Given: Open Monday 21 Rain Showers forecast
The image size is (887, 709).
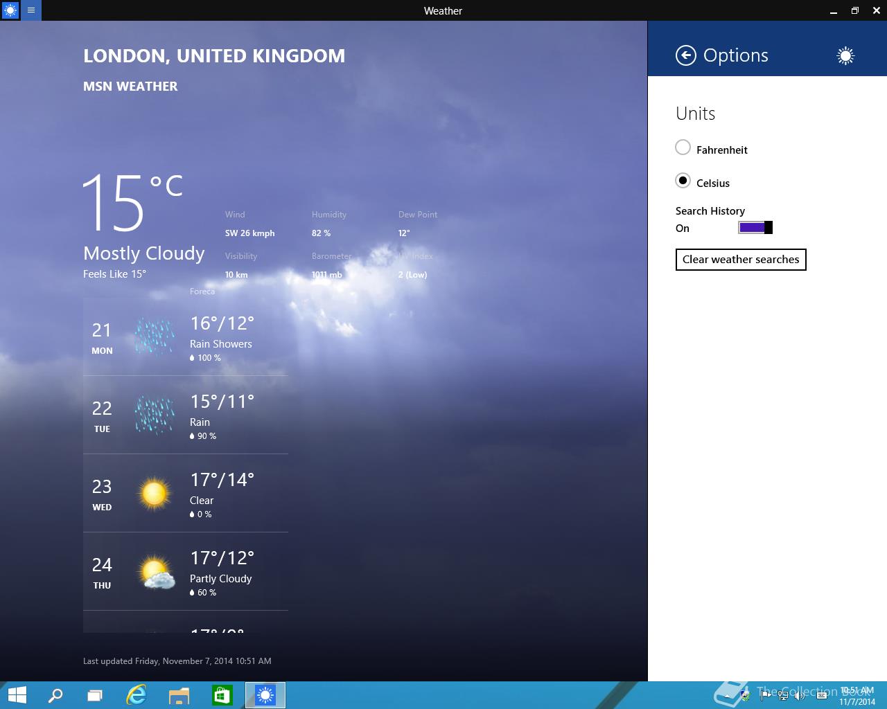Looking at the screenshot, I should click(186, 336).
